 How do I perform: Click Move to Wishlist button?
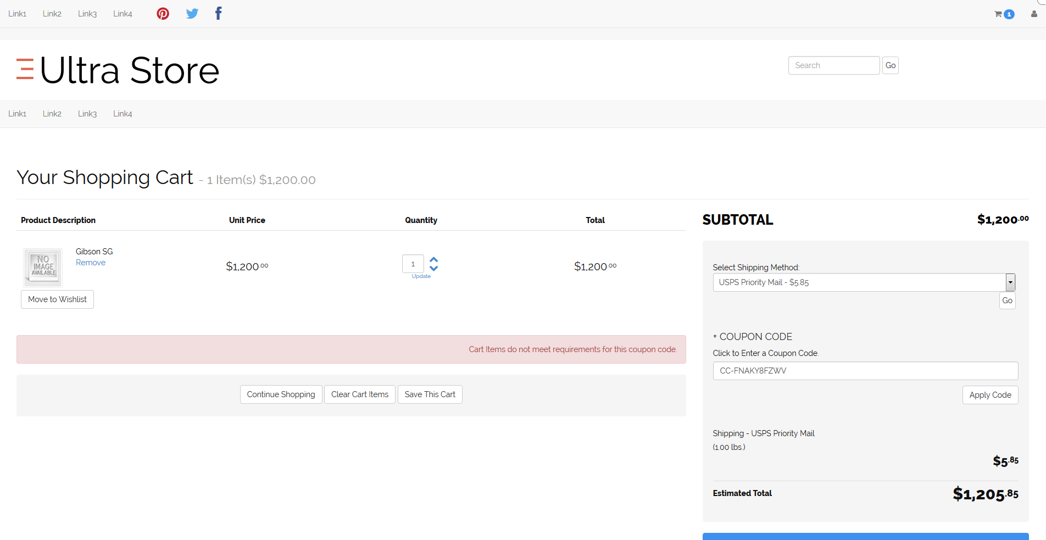57,299
